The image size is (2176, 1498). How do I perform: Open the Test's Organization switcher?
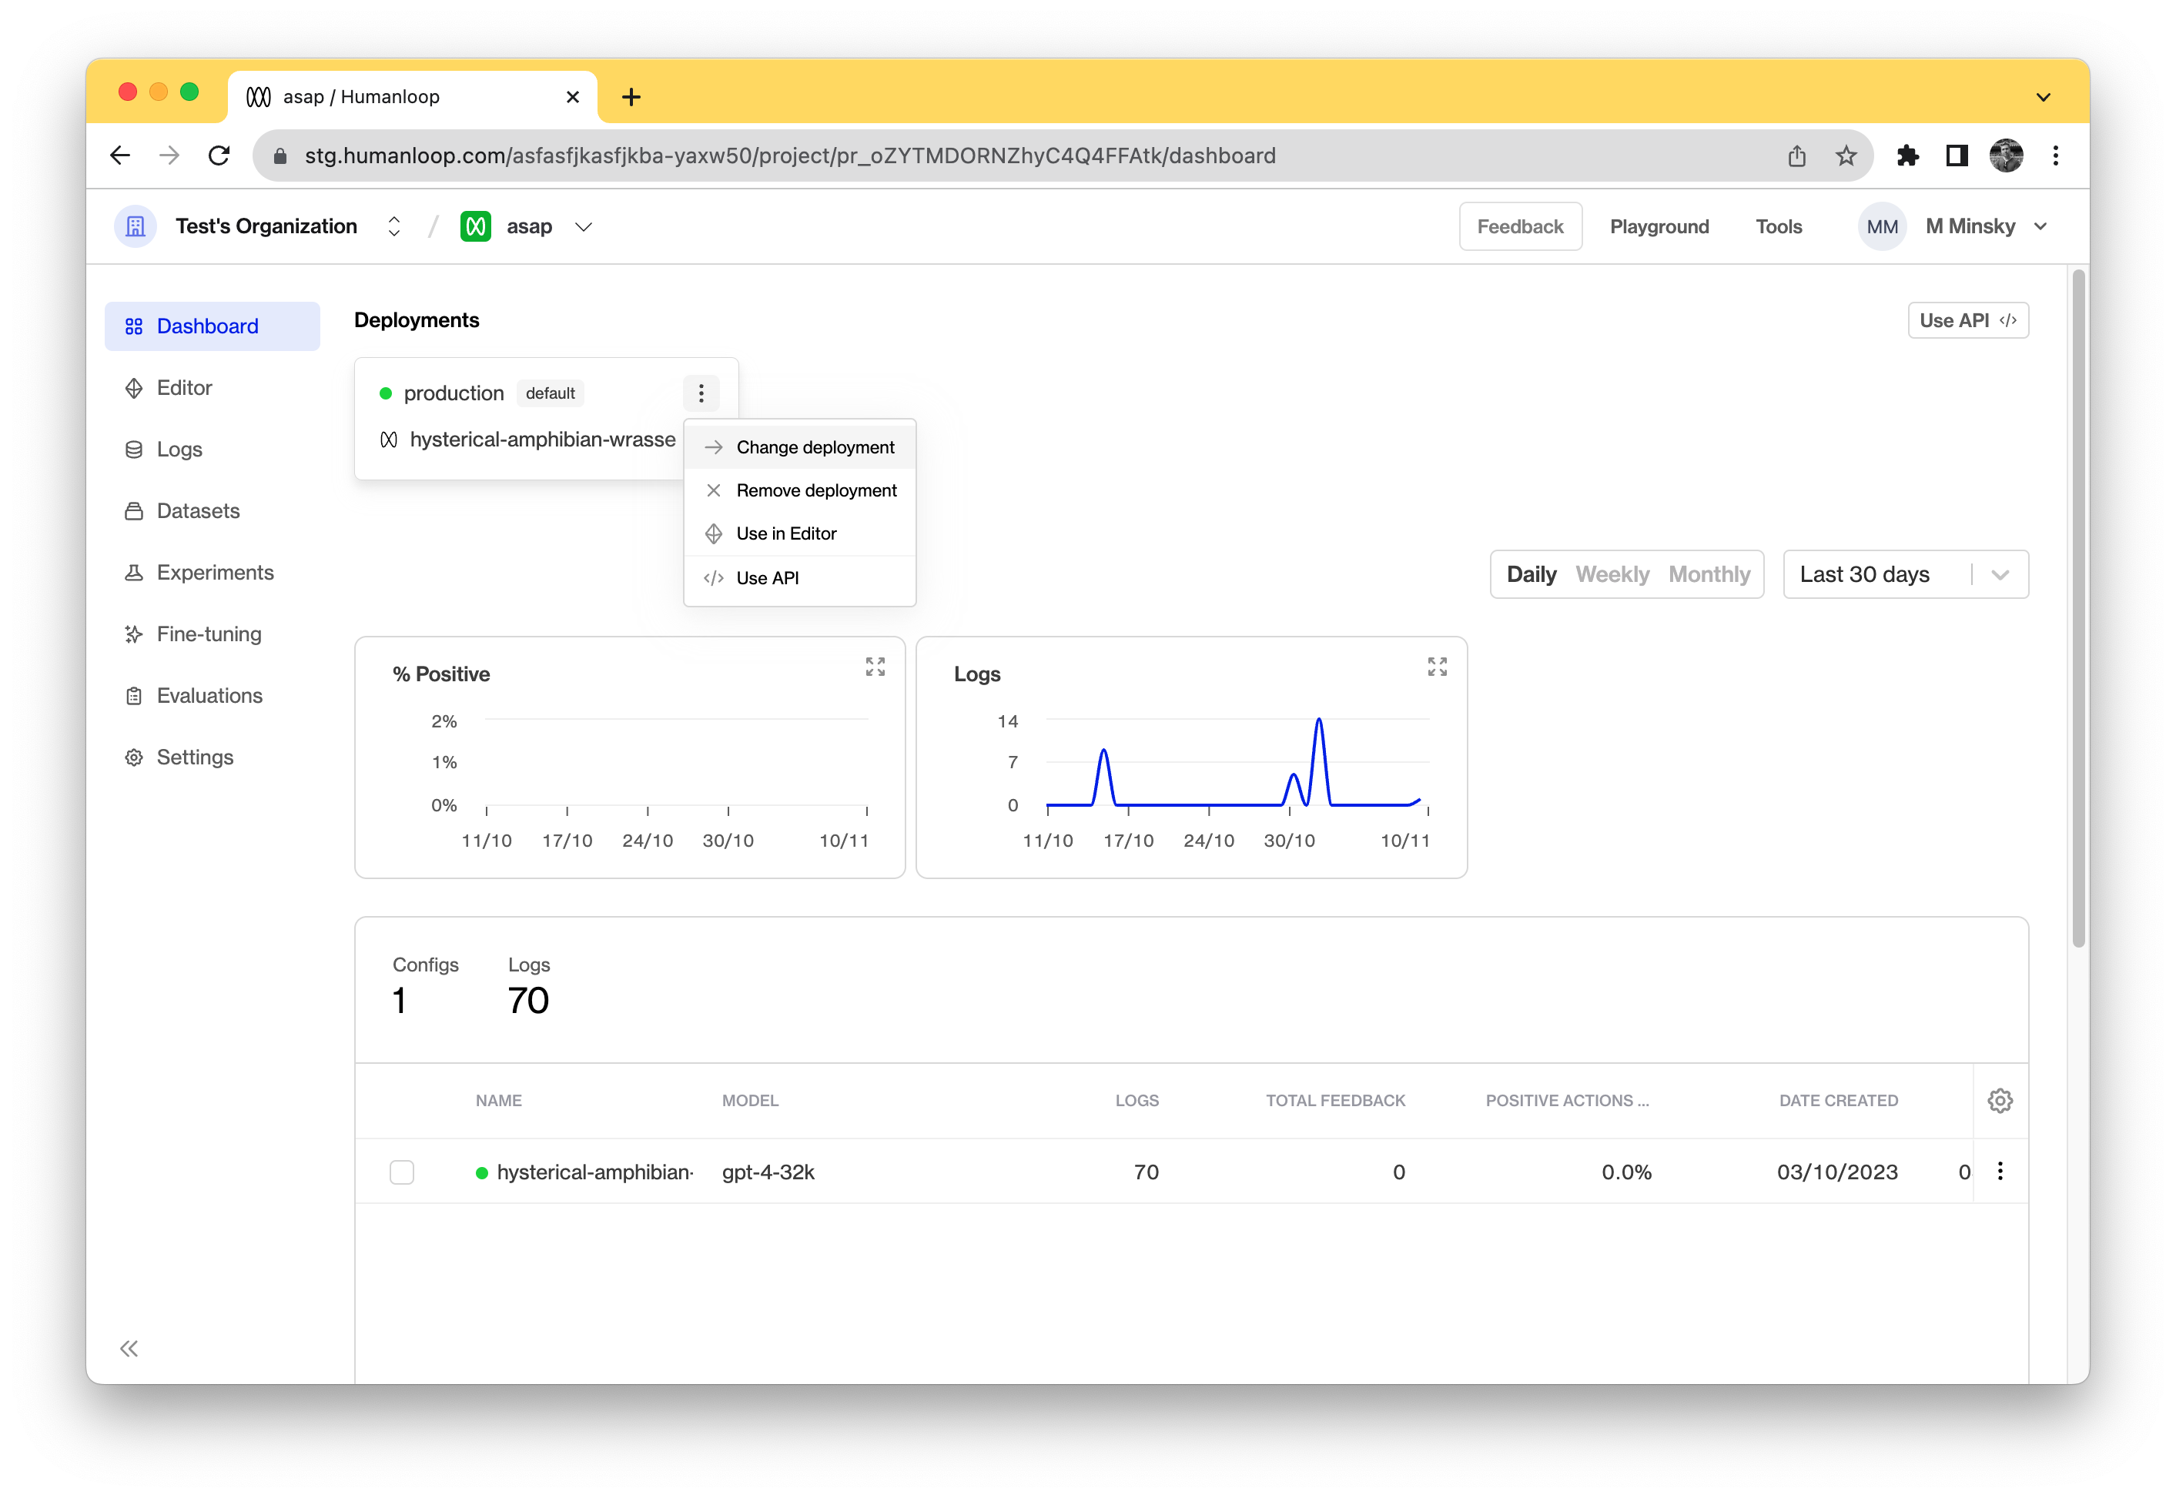(x=393, y=226)
